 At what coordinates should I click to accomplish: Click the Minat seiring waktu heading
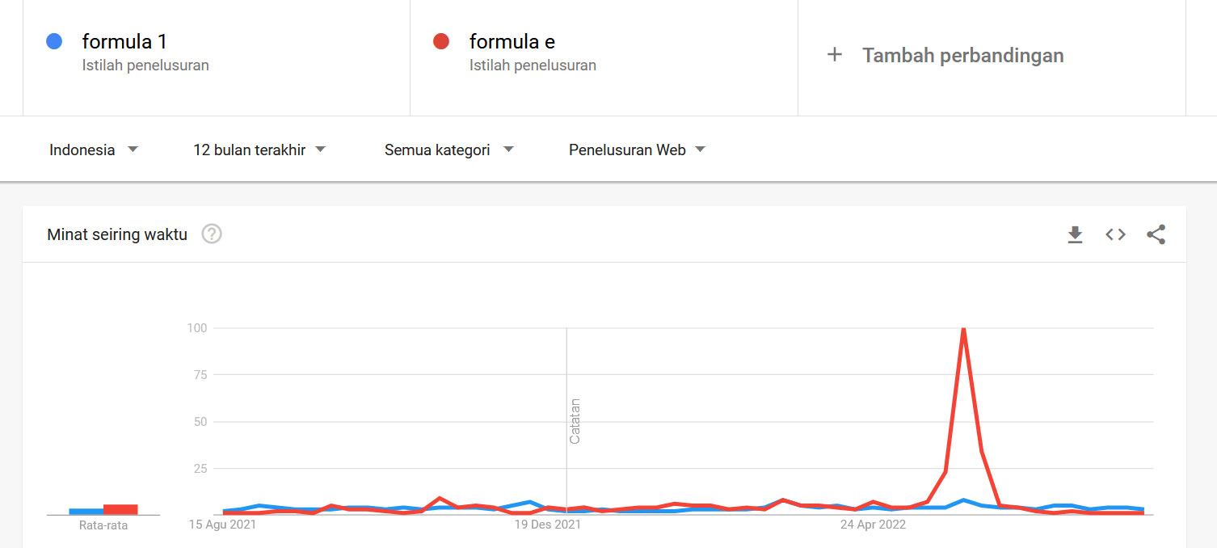pyautogui.click(x=117, y=234)
